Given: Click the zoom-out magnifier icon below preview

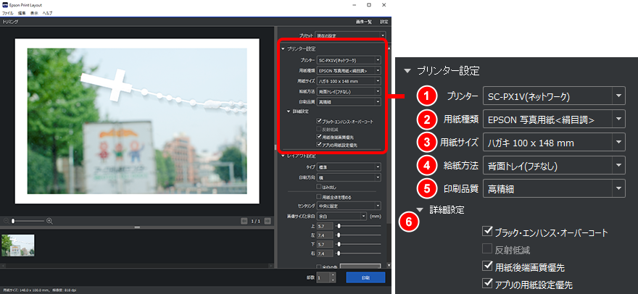Looking at the screenshot, I should pos(7,220).
